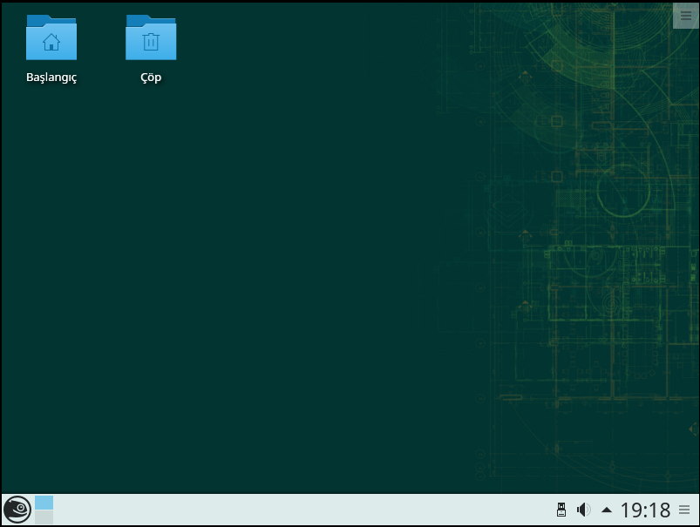Click the desktop toolbox icon top-right
The height and width of the screenshot is (527, 700).
pos(685,16)
